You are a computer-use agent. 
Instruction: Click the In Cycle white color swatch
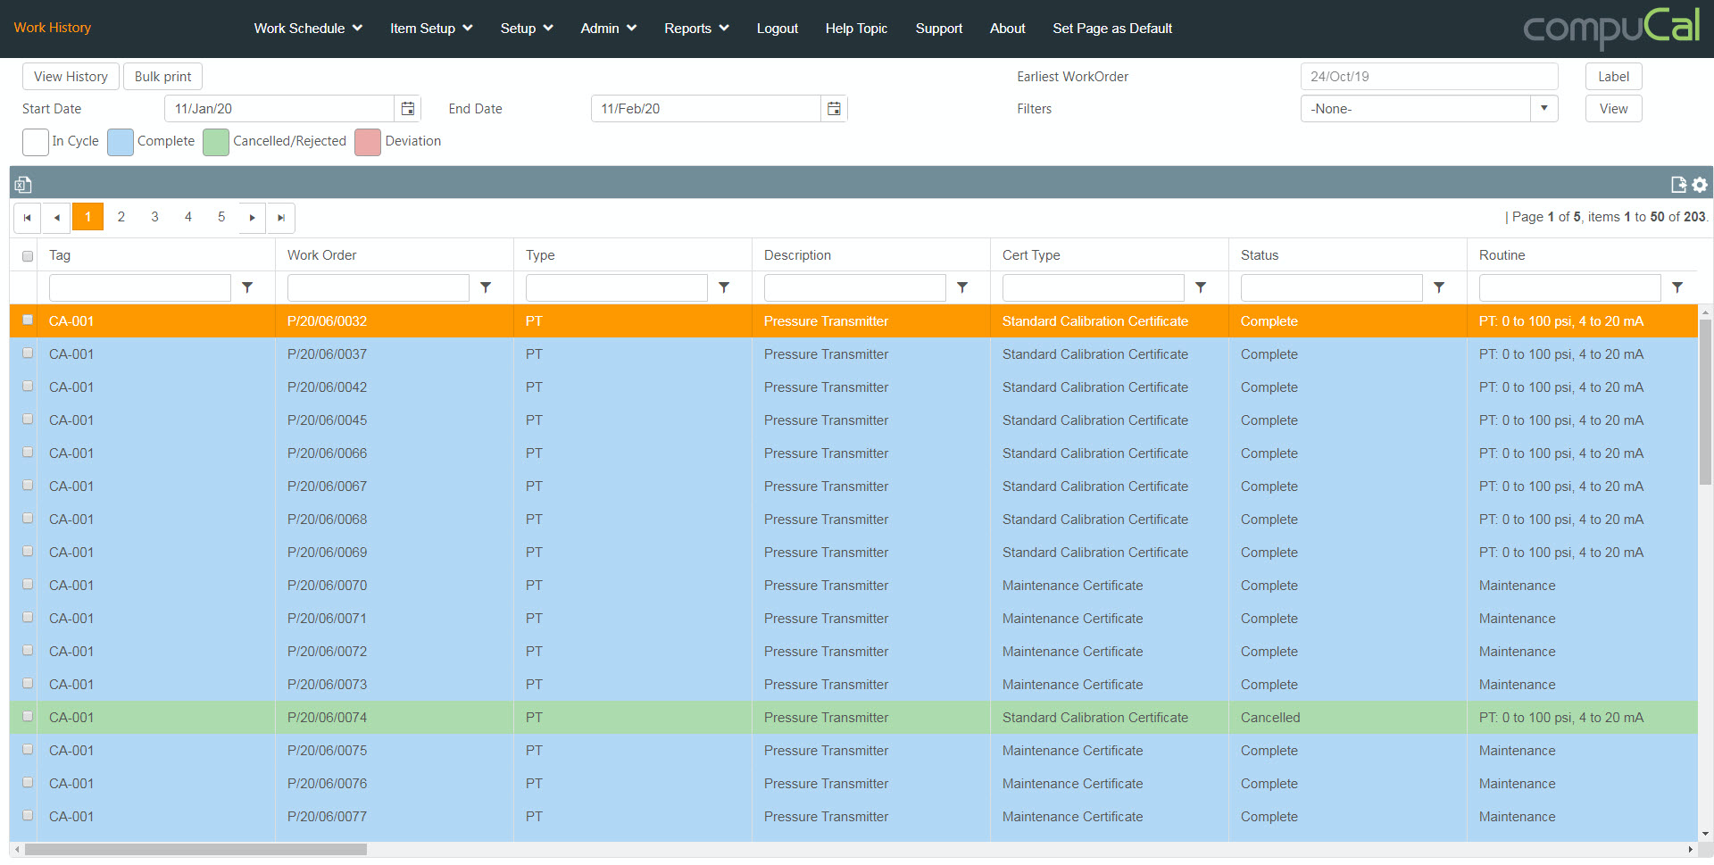[x=36, y=142]
